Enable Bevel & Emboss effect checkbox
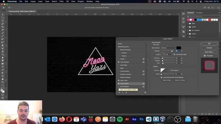Screen dimensions: 221x124 (119, 50)
